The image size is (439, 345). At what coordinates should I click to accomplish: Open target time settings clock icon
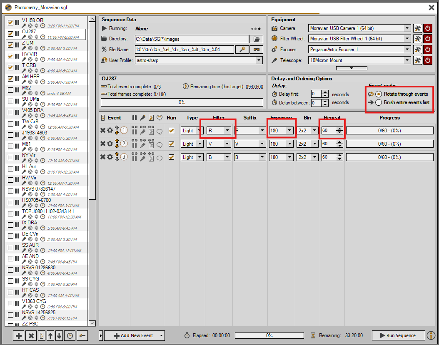pyautogui.click(x=70, y=336)
